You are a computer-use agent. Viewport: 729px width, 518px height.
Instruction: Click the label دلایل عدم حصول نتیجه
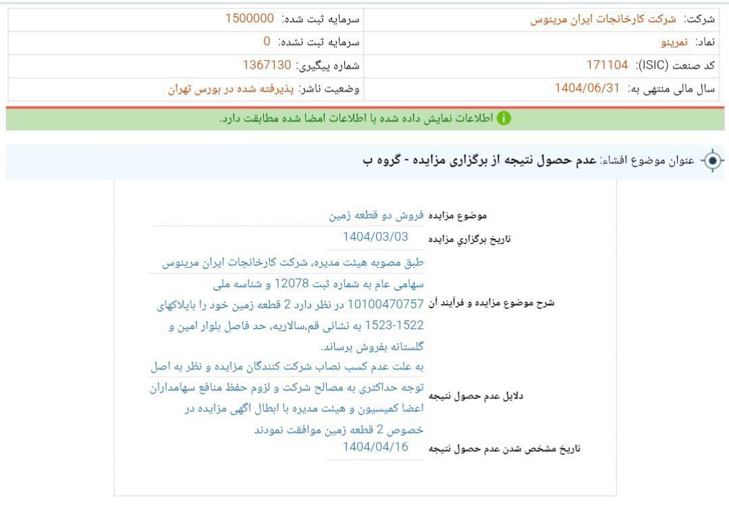tap(476, 396)
